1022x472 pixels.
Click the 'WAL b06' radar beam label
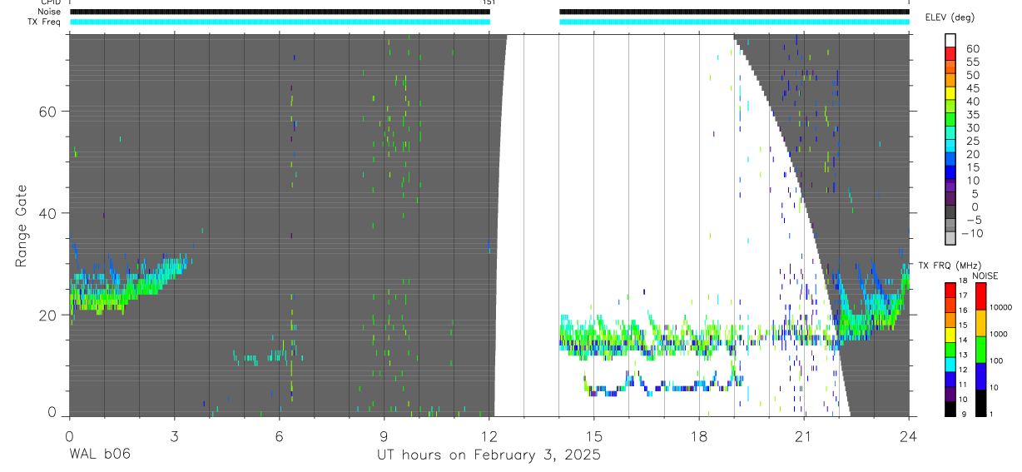[100, 455]
